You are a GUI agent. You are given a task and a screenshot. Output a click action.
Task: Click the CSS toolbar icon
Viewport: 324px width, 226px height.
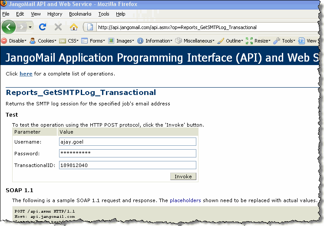(x=63, y=41)
